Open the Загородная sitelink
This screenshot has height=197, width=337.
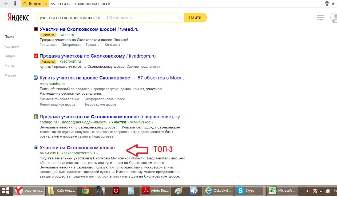71,45
